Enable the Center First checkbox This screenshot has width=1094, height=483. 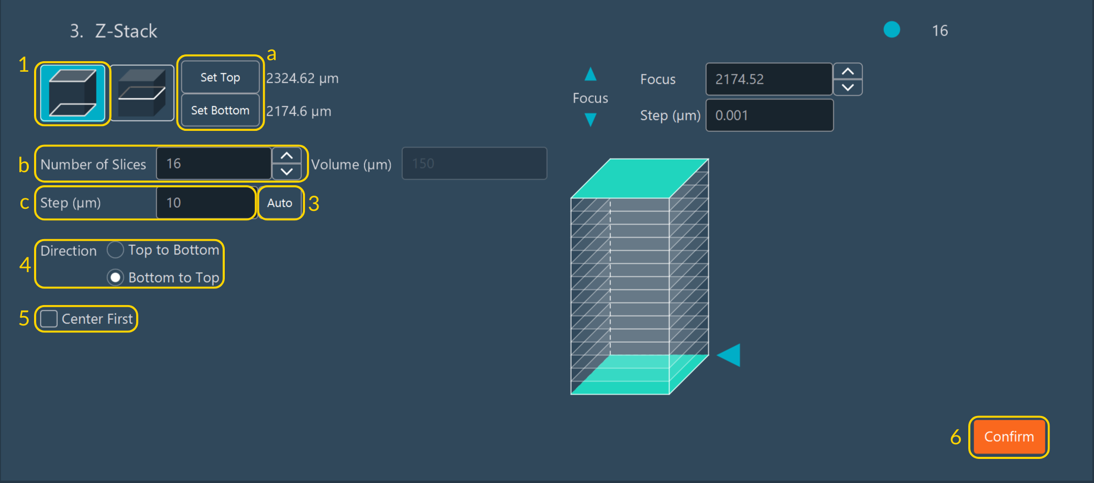click(x=49, y=319)
